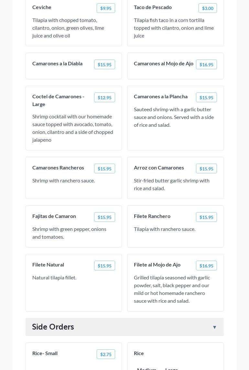The width and height of the screenshot is (249, 370).
Task: Click Camarones al Mojo de Ajo $16.95 price
Action: coord(206,64)
